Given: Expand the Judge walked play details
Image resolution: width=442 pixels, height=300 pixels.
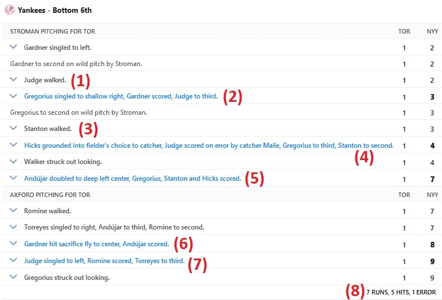Looking at the screenshot, I should pos(13,79).
